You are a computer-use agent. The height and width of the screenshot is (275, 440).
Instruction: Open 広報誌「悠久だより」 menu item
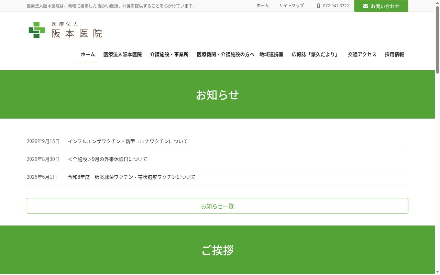click(316, 54)
